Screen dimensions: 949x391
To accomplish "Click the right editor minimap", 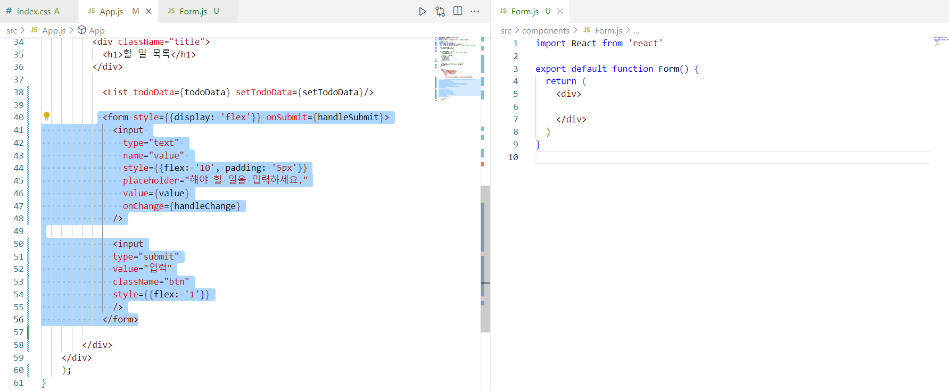I will tap(940, 41).
